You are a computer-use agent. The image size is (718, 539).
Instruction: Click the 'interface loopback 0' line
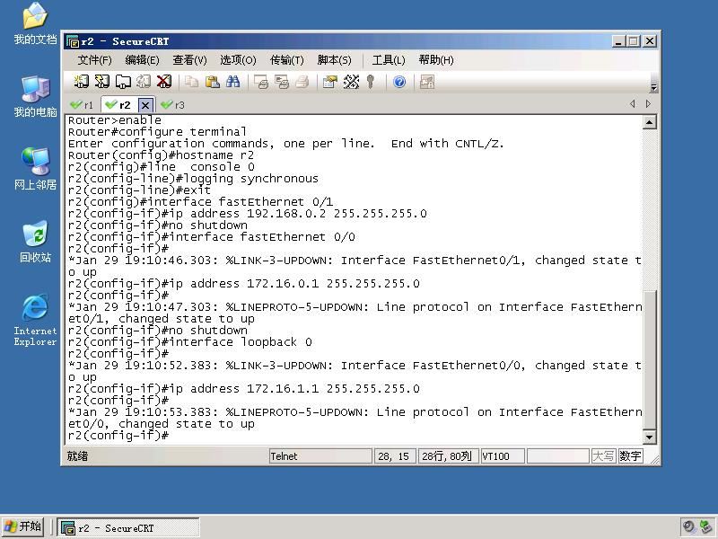pos(190,342)
